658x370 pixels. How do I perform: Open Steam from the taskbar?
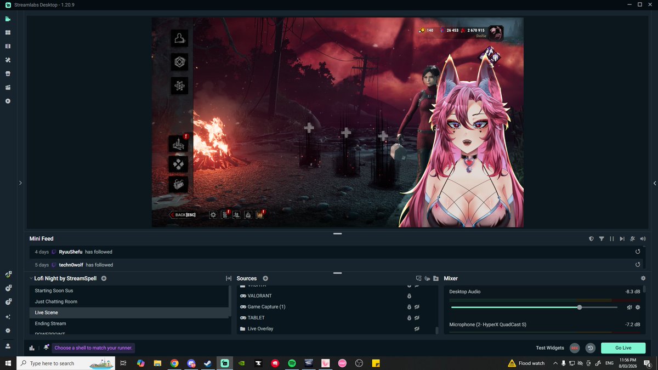[208, 363]
